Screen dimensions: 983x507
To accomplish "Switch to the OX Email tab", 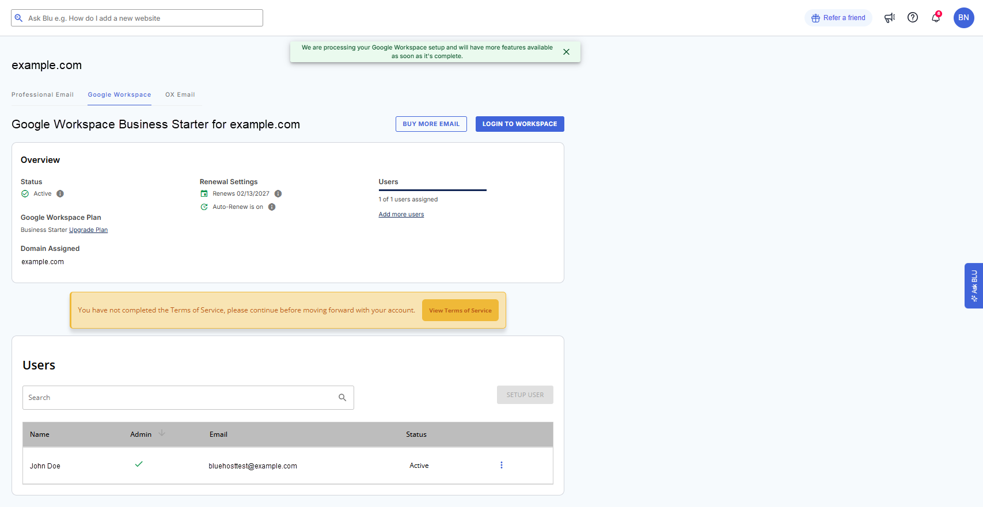I will [180, 95].
